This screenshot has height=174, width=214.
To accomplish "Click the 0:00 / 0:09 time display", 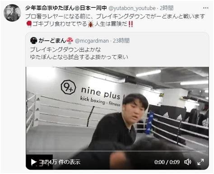I will click(167, 162).
